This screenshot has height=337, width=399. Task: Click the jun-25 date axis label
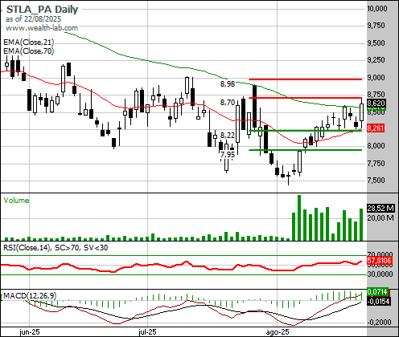tap(30, 332)
